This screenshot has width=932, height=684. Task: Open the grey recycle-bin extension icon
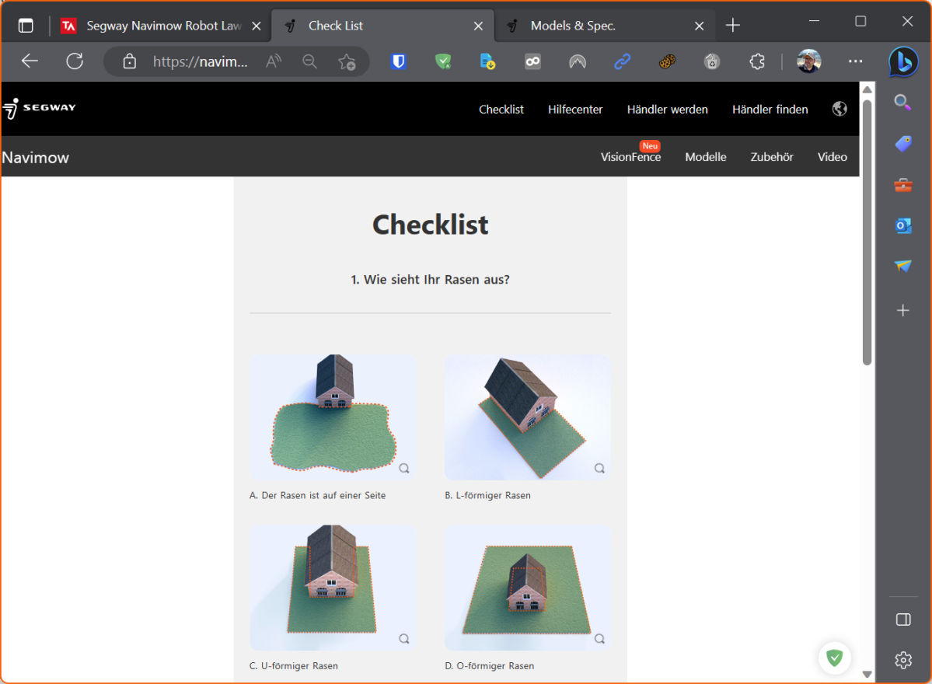[712, 61]
